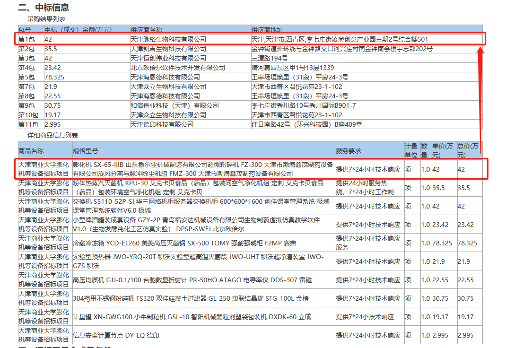This screenshot has width=523, height=348.
Task: Select the heading 二、中标信息
Action: click(44, 8)
